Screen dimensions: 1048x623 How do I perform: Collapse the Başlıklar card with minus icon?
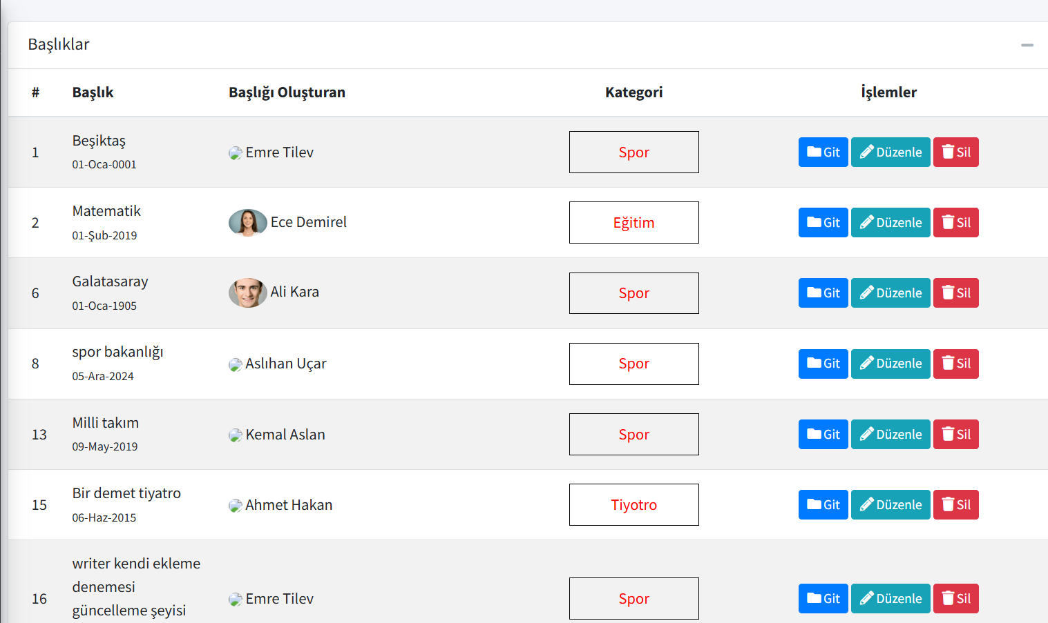pyautogui.click(x=1027, y=45)
